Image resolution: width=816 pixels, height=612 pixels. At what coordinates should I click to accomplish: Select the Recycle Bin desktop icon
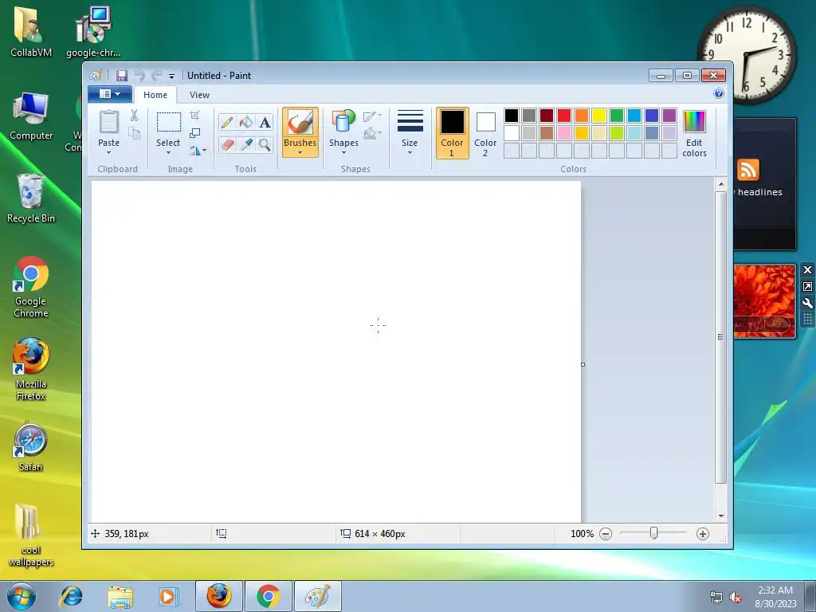31,199
